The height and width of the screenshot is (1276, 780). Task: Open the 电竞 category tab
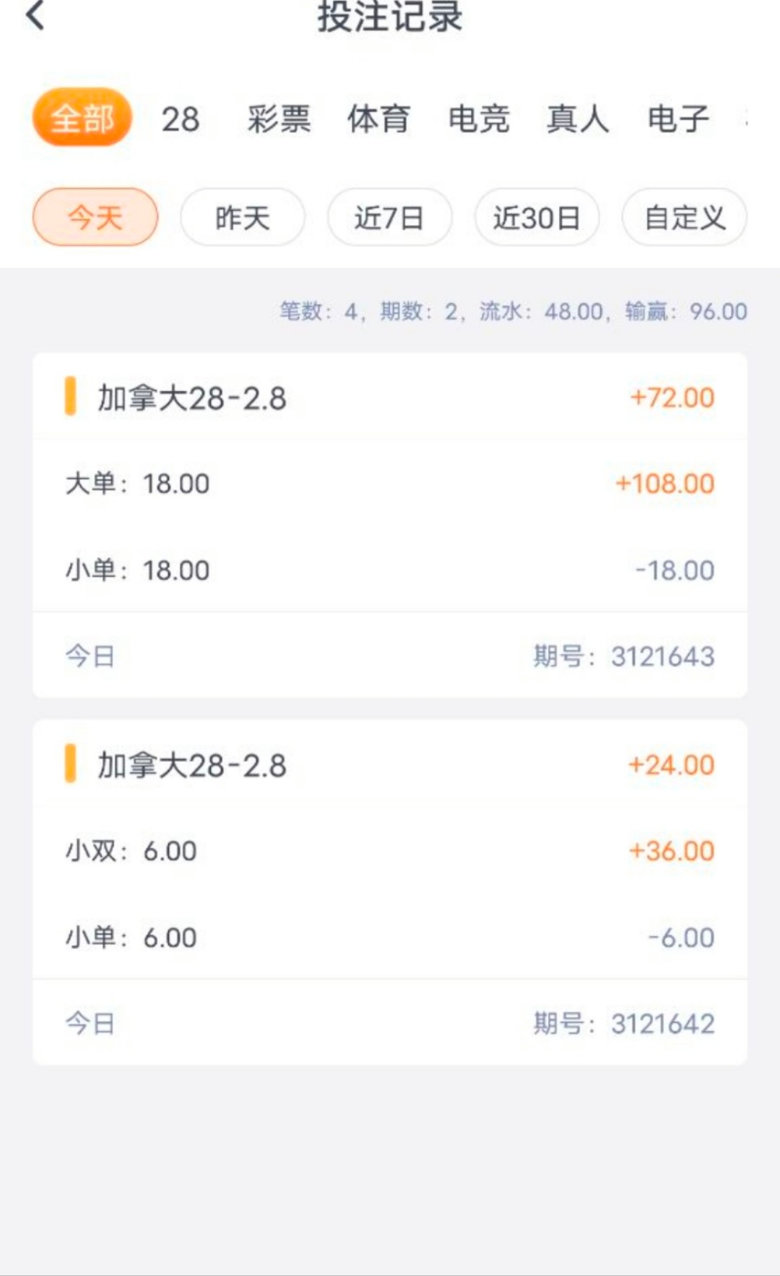[x=478, y=119]
